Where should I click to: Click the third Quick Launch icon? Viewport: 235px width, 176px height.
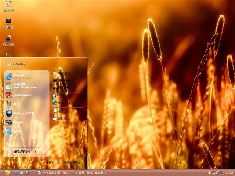click(27, 173)
